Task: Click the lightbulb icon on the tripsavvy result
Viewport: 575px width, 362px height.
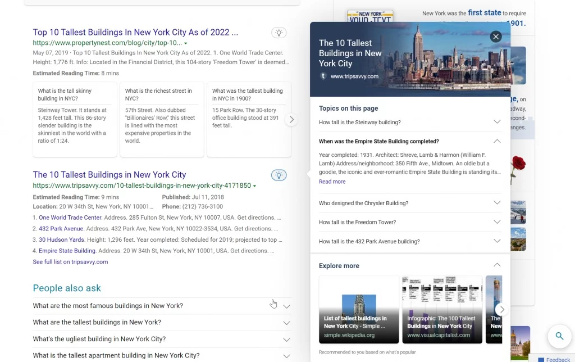Action: (x=279, y=175)
